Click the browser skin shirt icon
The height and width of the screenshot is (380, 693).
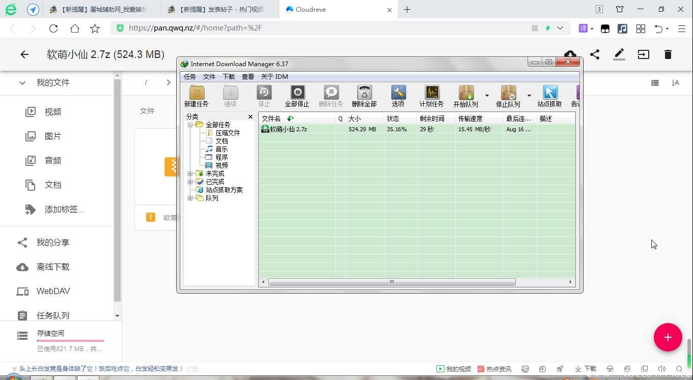point(620,9)
